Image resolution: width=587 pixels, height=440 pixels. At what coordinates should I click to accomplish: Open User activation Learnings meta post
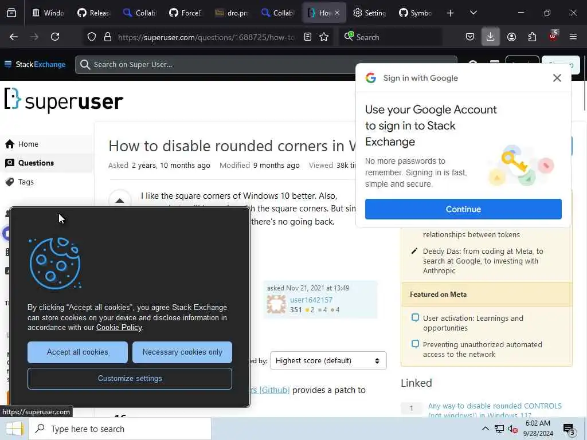click(473, 323)
